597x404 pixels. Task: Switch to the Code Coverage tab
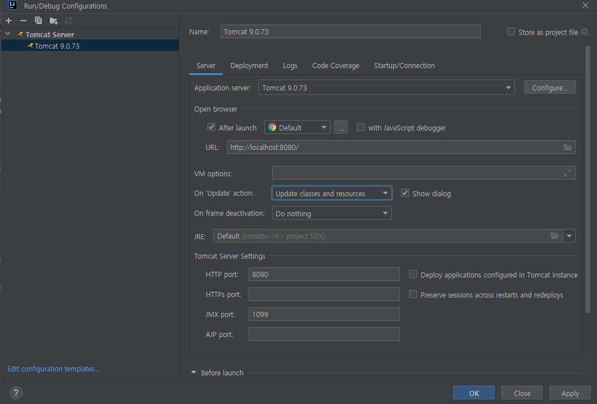[335, 65]
